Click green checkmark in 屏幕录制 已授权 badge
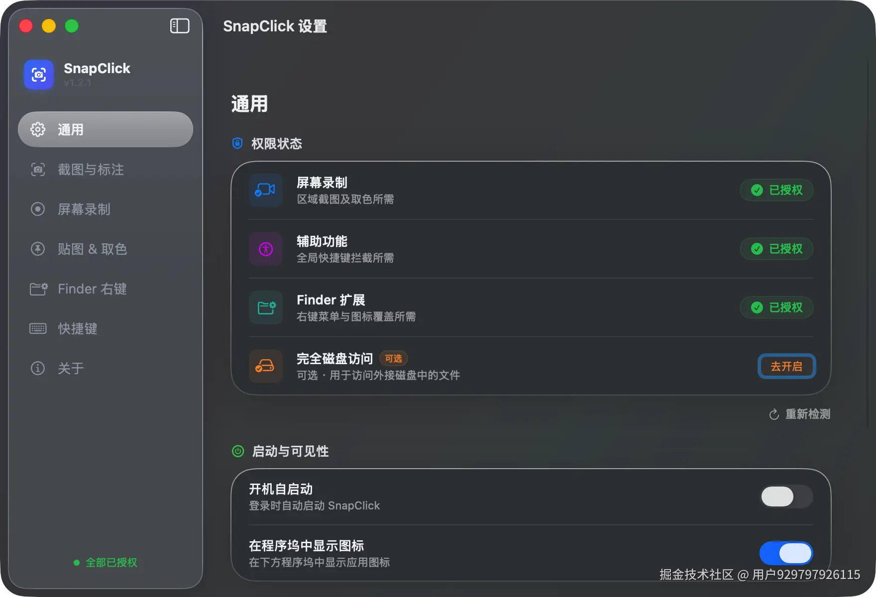Screen dimensions: 876x597 coord(757,190)
